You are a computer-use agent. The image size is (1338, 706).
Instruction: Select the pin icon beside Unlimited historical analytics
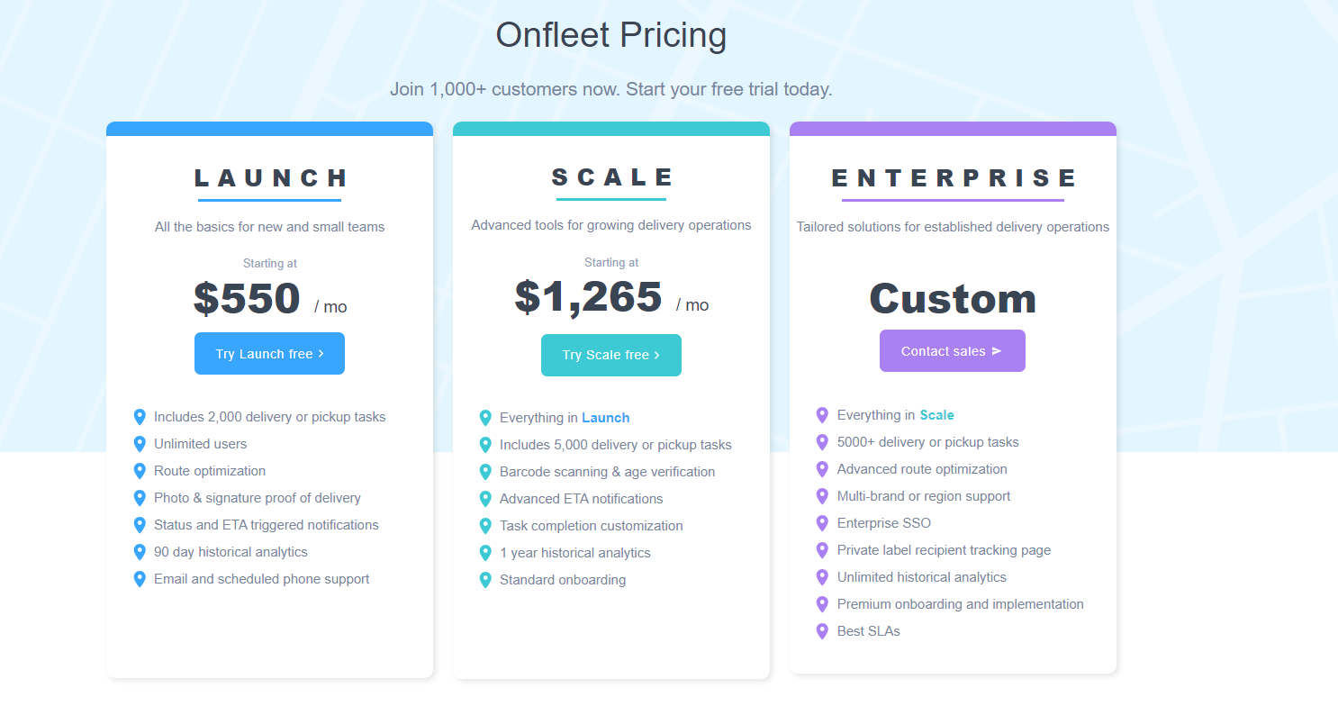(822, 576)
